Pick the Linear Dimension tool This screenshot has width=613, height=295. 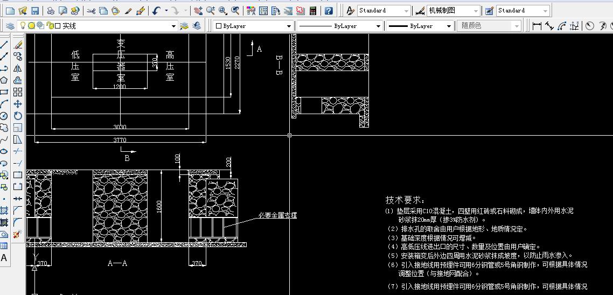click(x=537, y=26)
